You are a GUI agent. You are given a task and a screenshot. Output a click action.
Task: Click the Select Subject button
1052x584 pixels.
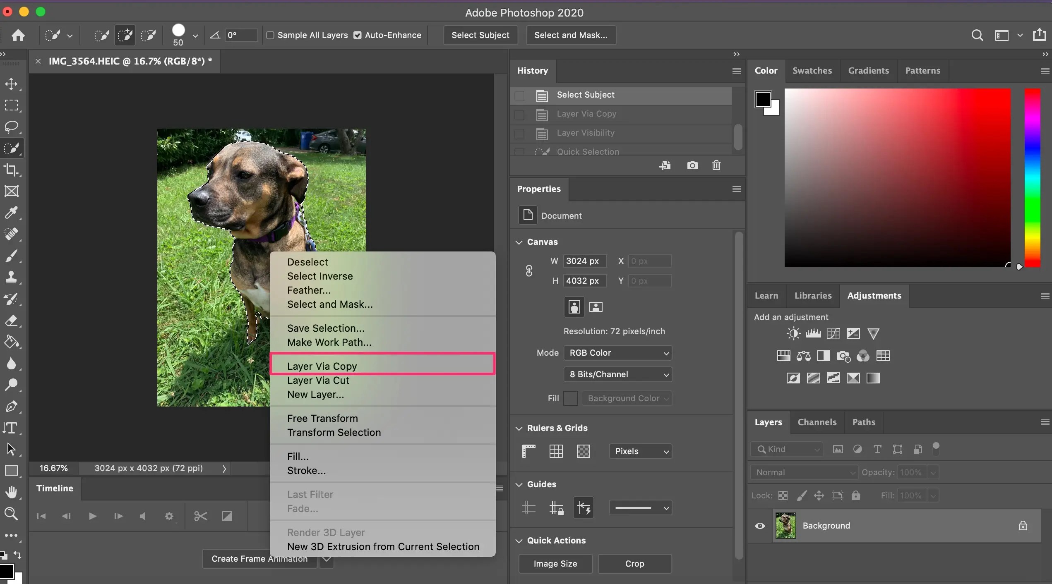480,35
